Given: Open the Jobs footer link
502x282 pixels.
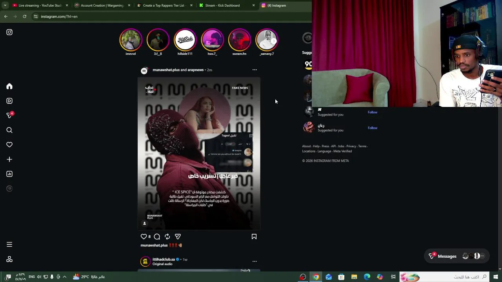Looking at the screenshot, I should point(341,146).
